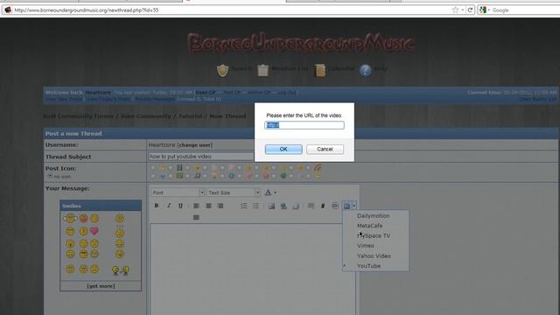The width and height of the screenshot is (560, 315).
Task: Align message text to the left
Action: coord(196,206)
